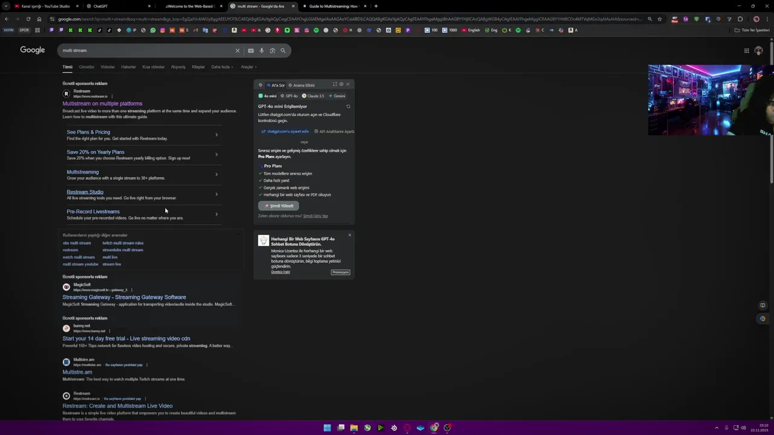Viewport: 774px width, 435px height.
Task: Reload the current browser page
Action: coord(28,19)
